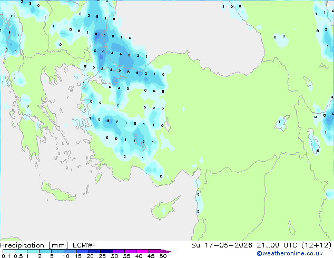Click the 15 mm legend color swatch
The height and width of the screenshot is (258, 334).
coord(82,251)
